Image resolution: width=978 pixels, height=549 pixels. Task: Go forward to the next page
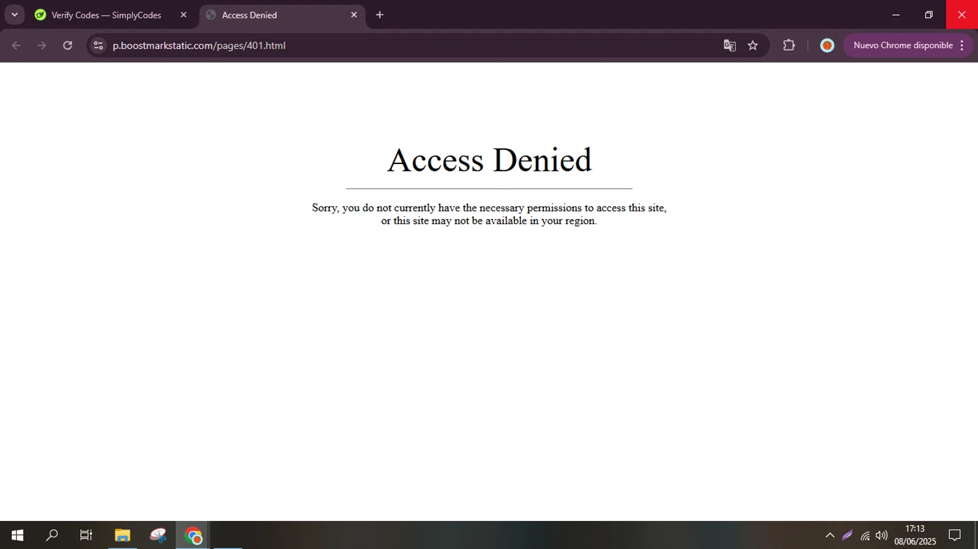pyautogui.click(x=42, y=46)
